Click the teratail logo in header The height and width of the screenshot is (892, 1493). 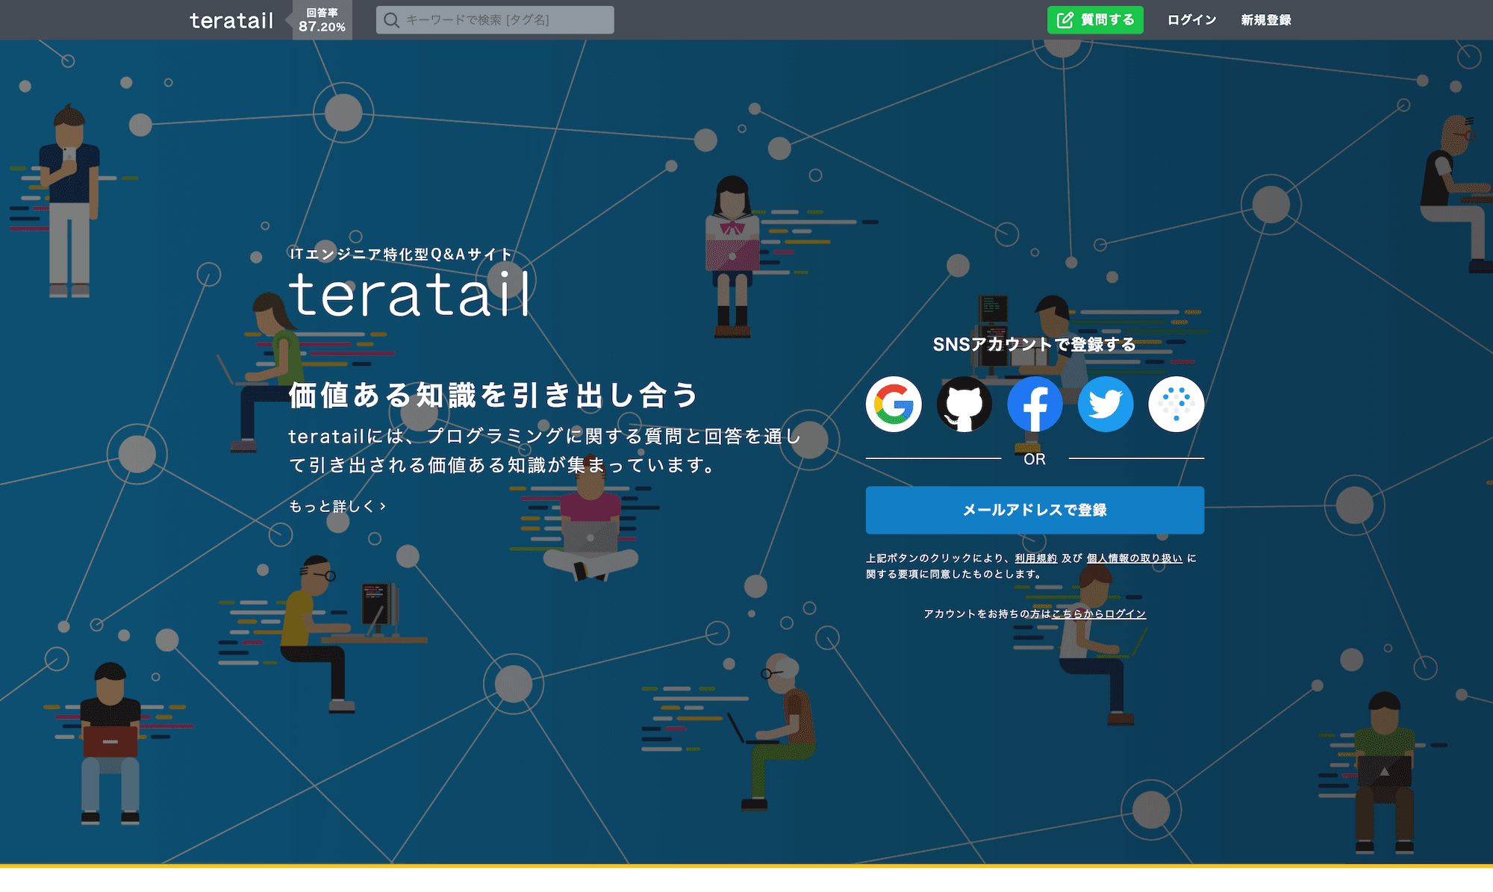231,21
